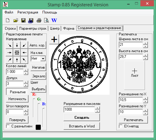Decrease «Разрешение в пикселях» spinner down

[x=97, y=111]
